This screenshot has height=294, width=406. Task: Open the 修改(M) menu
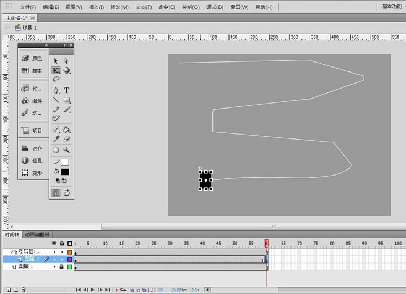click(x=119, y=7)
